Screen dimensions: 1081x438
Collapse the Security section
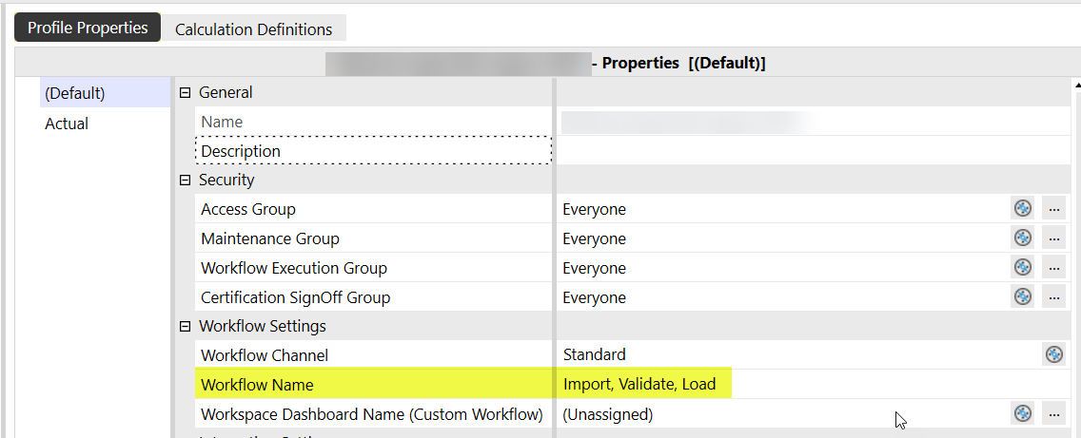coord(186,180)
